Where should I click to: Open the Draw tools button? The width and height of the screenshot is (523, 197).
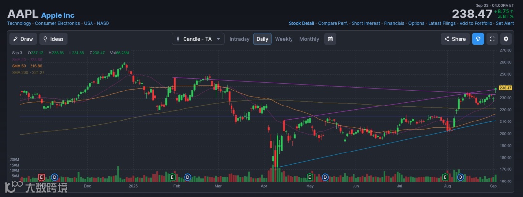(23, 39)
